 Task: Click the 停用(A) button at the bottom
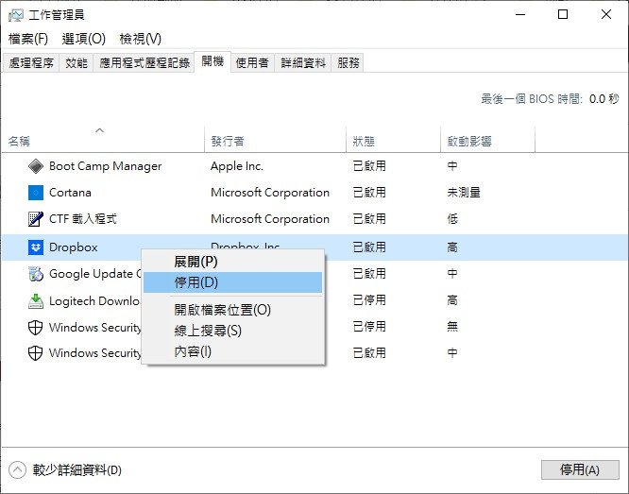[580, 469]
